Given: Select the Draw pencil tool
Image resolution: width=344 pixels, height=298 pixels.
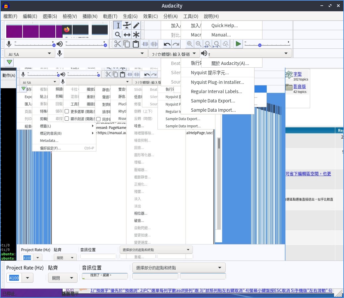Looking at the screenshot, I should [136, 26].
